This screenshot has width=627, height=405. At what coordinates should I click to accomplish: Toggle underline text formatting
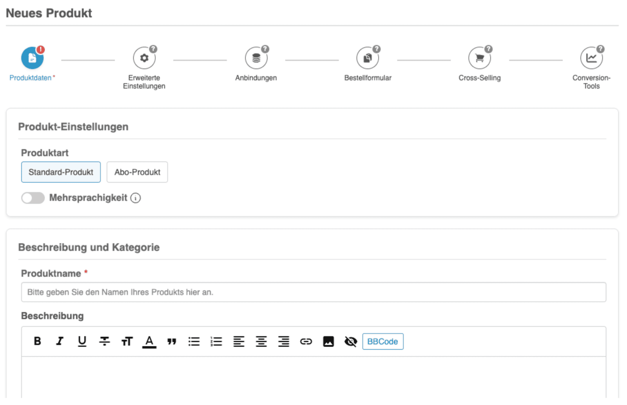tap(82, 341)
